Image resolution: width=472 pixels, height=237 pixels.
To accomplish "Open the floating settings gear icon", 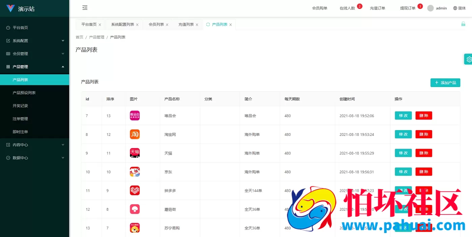I will [469, 59].
